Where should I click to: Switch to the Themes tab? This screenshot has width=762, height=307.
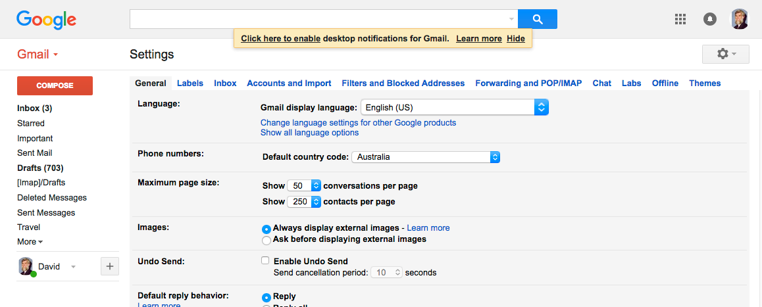click(x=705, y=83)
